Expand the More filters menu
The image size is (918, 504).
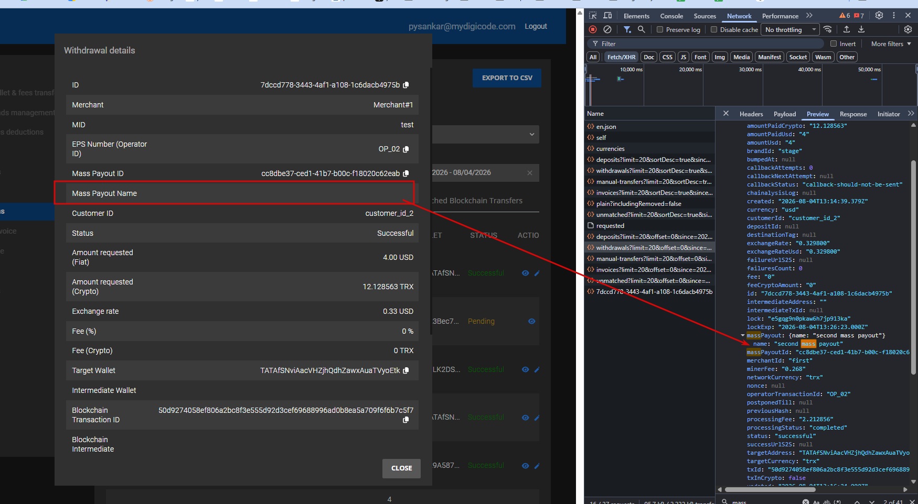(x=891, y=44)
